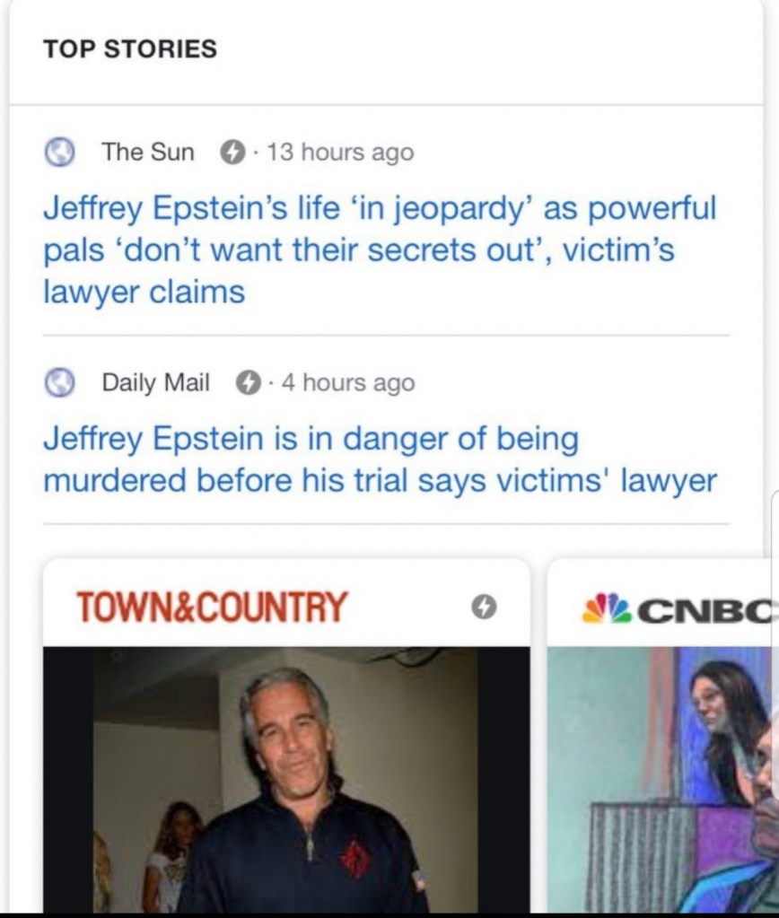This screenshot has width=779, height=918.
Task: Click the CNBC peacock logo icon
Action: 606,610
